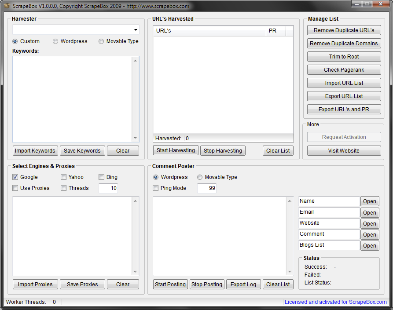The width and height of the screenshot is (393, 310).
Task: Enable the Threads checkbox
Action: pyautogui.click(x=64, y=188)
